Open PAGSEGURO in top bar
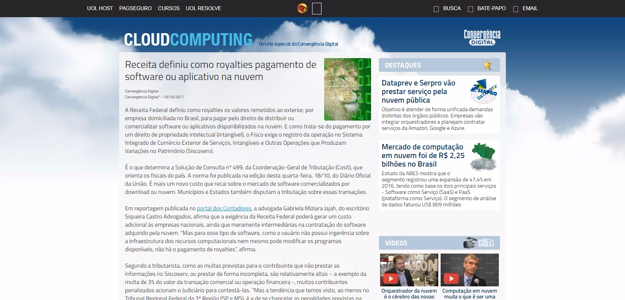Image resolution: width=625 pixels, height=300 pixels. [136, 8]
